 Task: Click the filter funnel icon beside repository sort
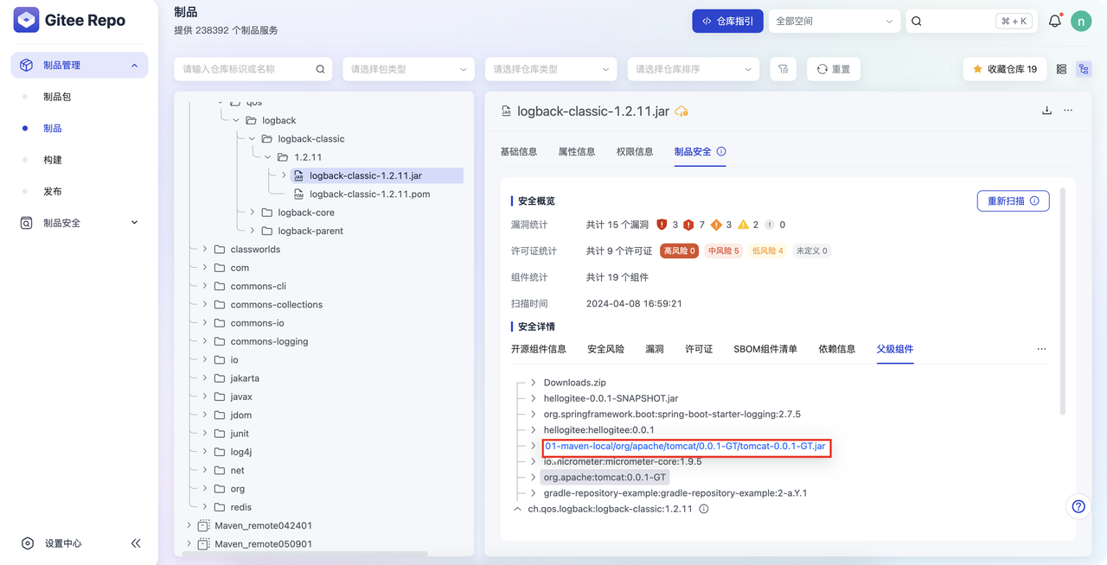[783, 68]
